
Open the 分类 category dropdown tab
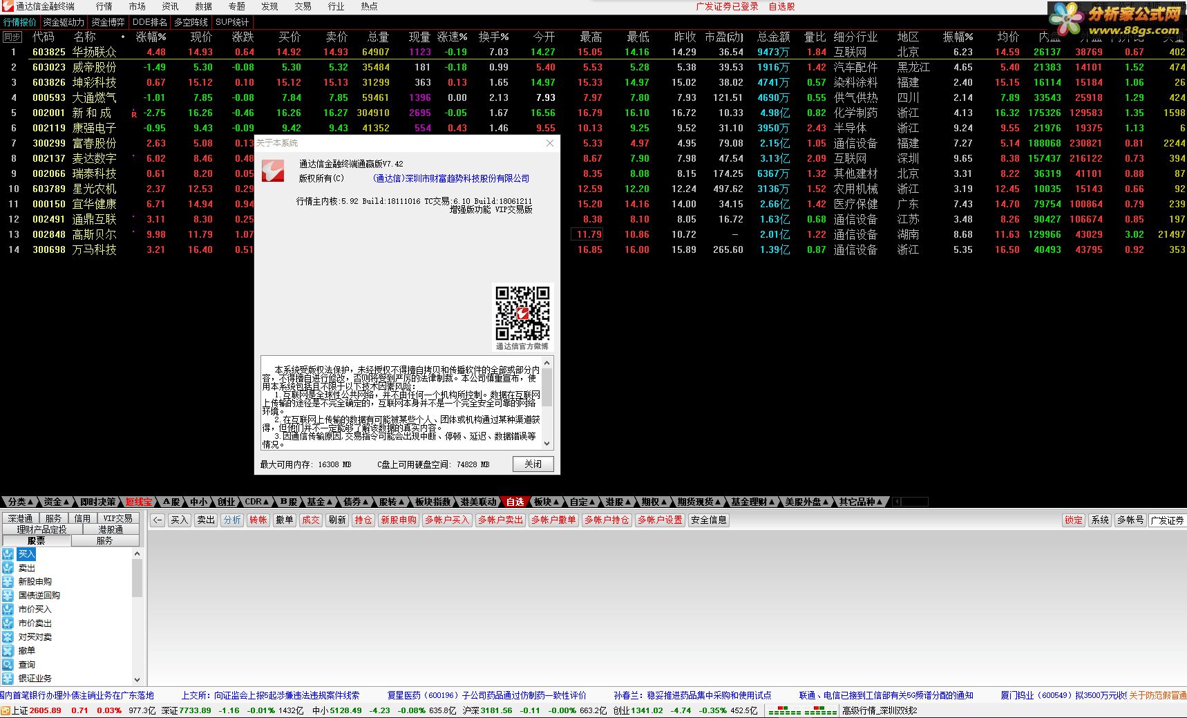point(21,502)
